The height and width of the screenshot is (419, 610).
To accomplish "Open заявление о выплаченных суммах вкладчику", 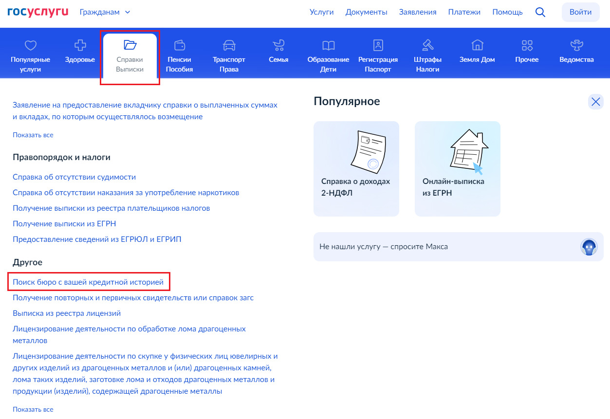I will tap(145, 111).
